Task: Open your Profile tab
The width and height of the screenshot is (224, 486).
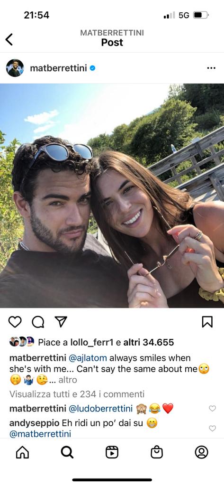Action: click(x=201, y=452)
